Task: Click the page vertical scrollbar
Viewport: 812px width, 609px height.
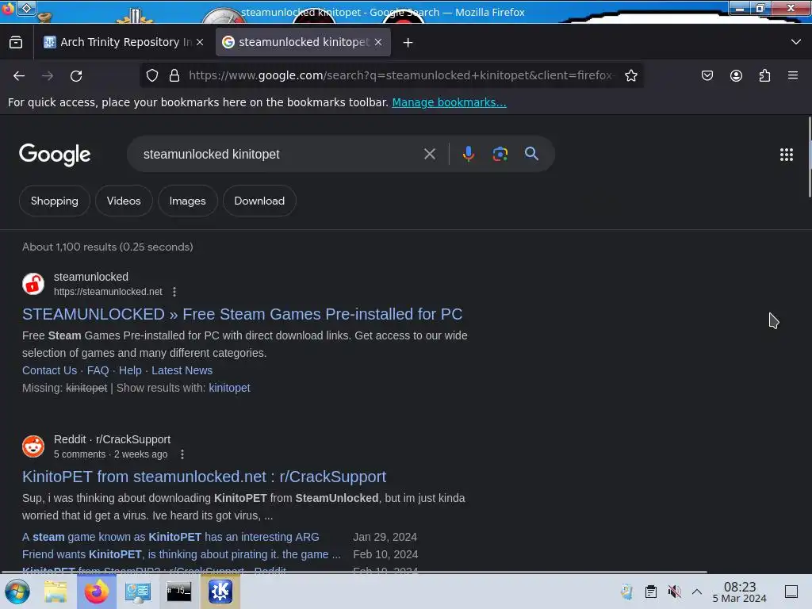Action: pyautogui.click(x=809, y=158)
